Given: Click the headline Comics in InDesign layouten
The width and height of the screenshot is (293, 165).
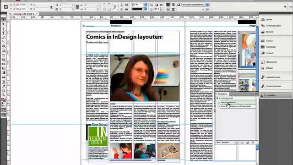Looking at the screenshot, I should [124, 37].
